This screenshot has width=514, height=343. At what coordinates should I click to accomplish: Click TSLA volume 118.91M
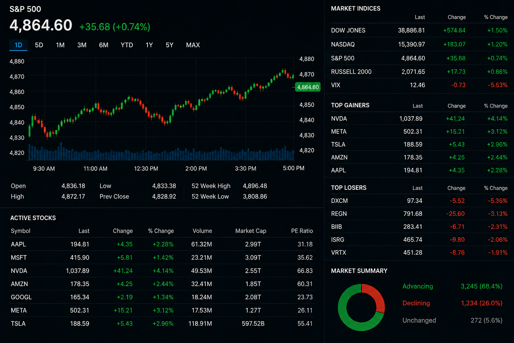200,324
